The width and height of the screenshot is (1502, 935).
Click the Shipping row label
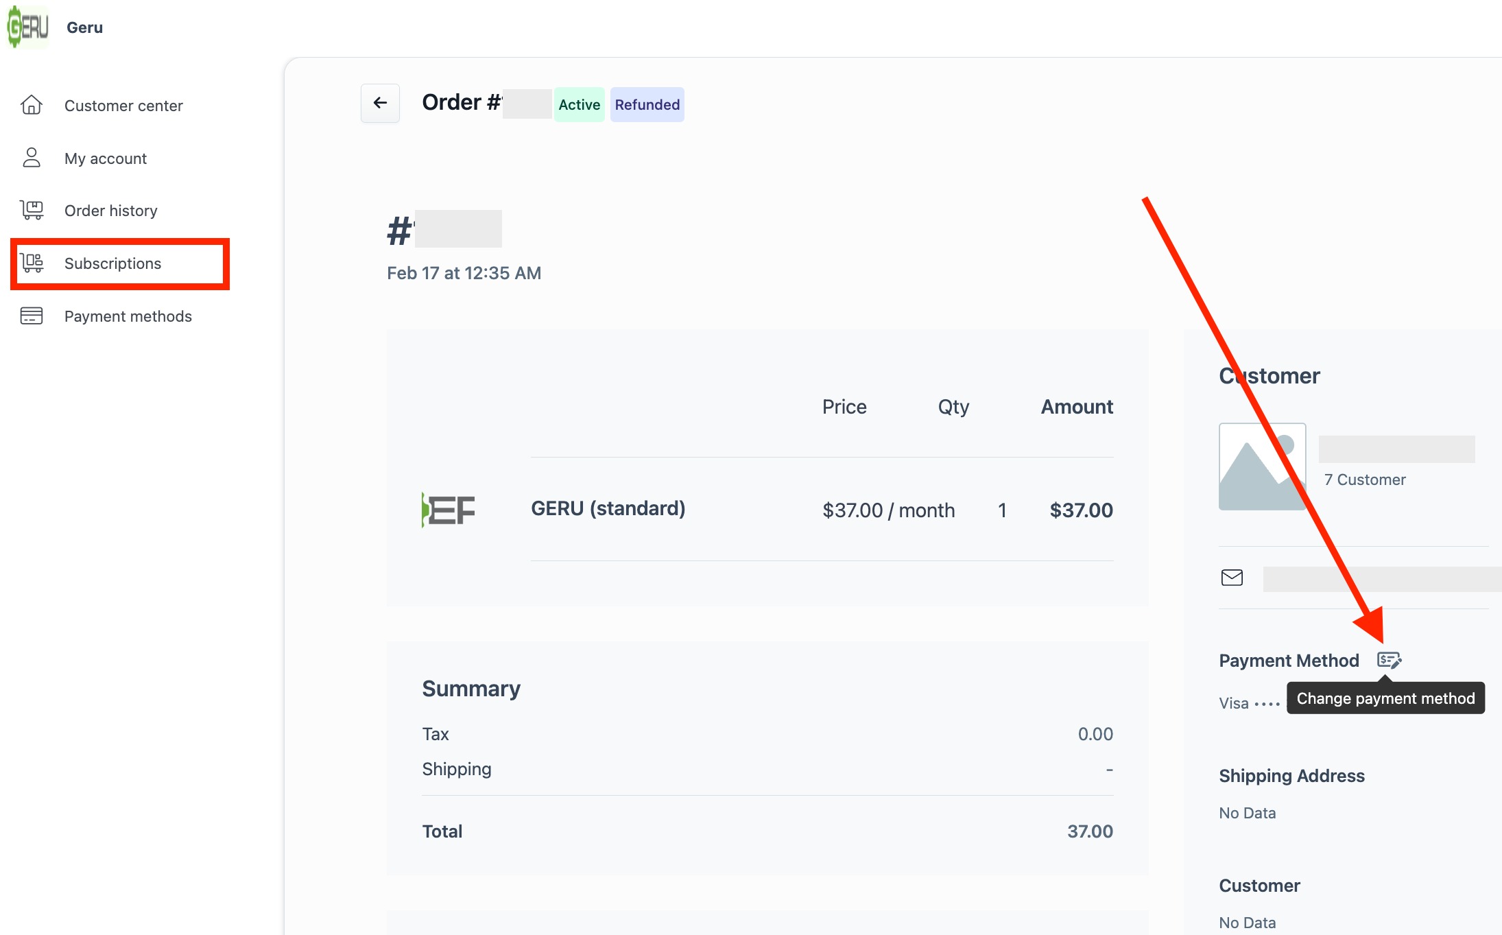457,769
